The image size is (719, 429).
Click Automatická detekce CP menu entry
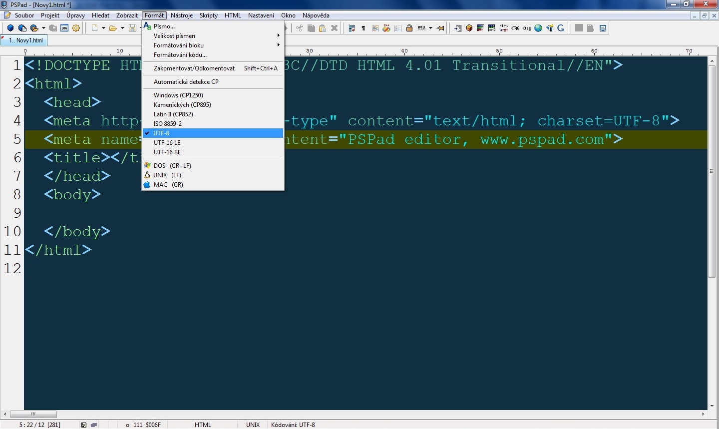pyautogui.click(x=186, y=82)
